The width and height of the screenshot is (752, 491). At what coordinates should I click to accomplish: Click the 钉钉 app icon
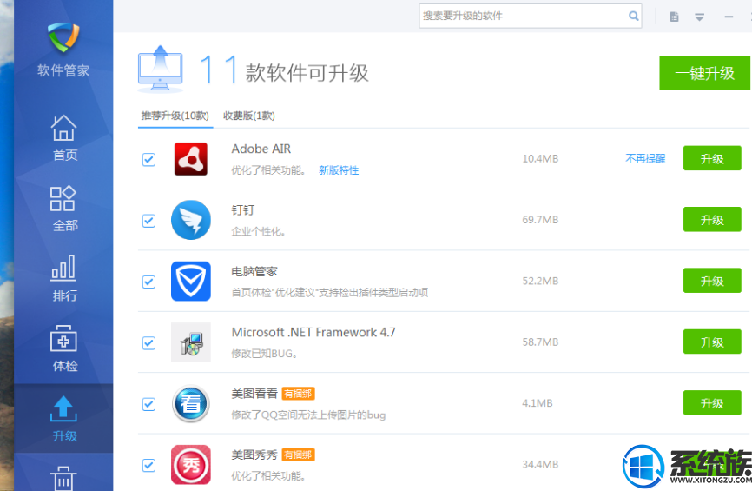191,220
